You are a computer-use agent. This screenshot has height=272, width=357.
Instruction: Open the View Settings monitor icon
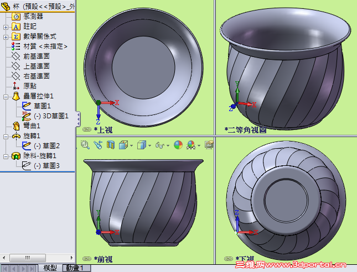click(209, 145)
